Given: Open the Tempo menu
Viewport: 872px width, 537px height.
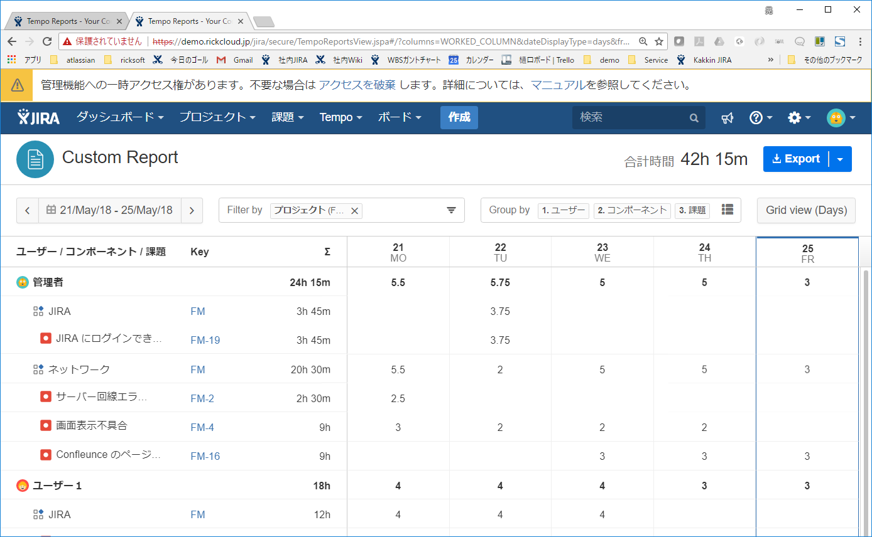Looking at the screenshot, I should [x=341, y=117].
